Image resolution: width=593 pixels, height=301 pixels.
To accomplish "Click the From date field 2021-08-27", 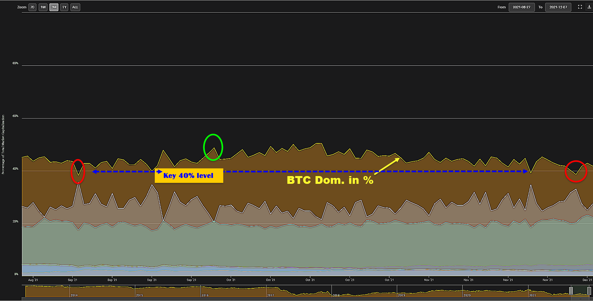I will [521, 7].
